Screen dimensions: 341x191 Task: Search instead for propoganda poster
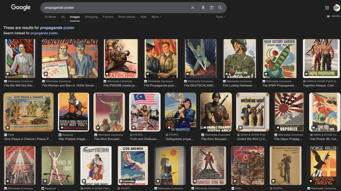pyautogui.click(x=44, y=33)
